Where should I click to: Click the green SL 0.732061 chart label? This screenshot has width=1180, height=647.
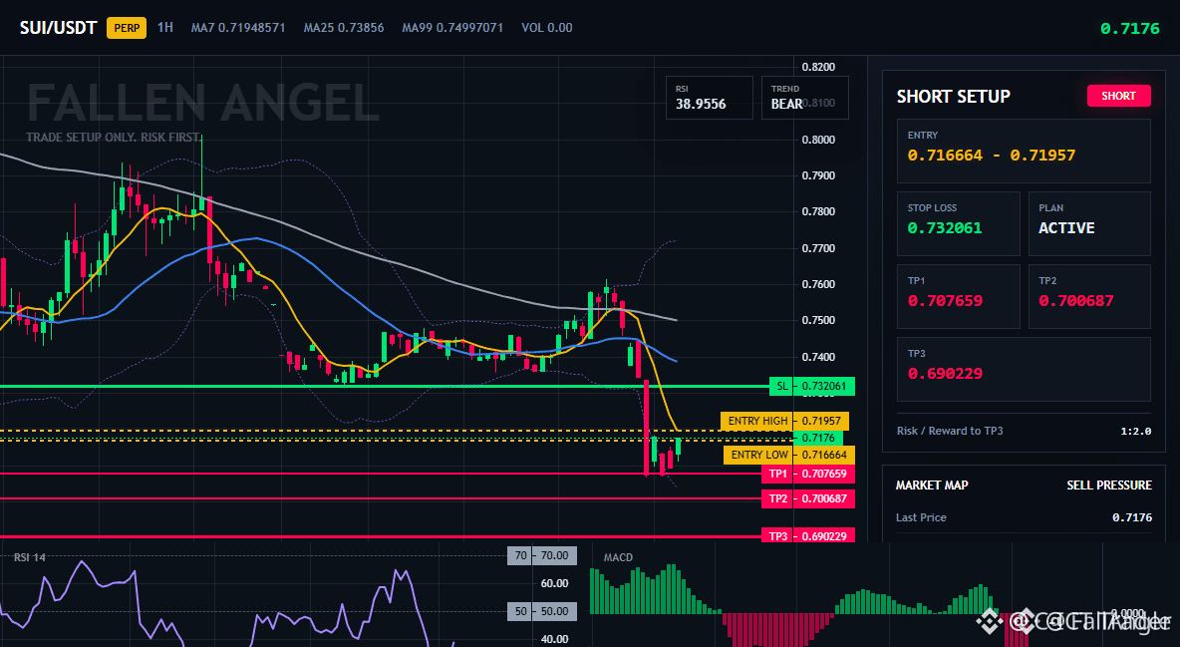click(x=812, y=387)
